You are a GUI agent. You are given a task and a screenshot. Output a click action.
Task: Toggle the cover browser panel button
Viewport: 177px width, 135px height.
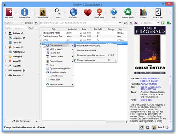(x=148, y=127)
